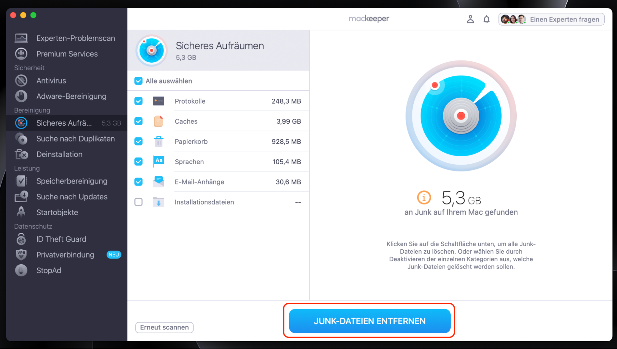Click JUNK-DATEIEN ENTFERNEN button
617x349 pixels.
coord(369,321)
